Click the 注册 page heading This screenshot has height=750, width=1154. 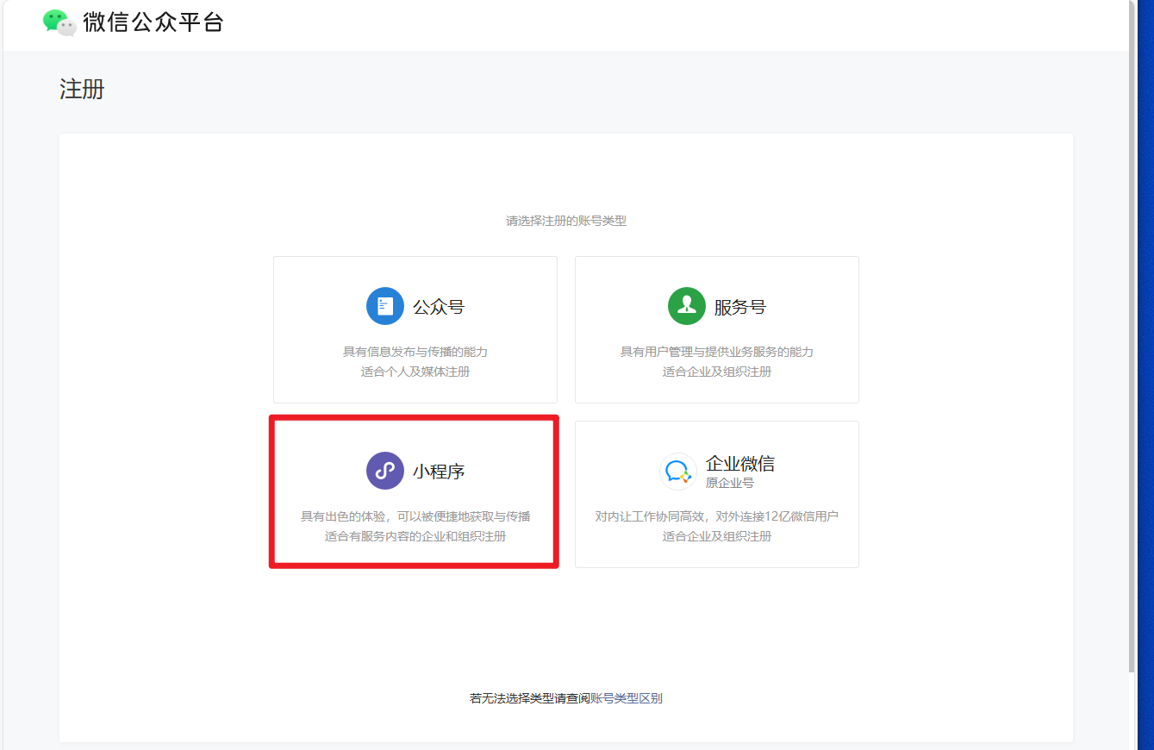[x=82, y=89]
